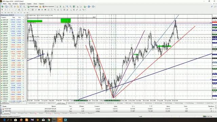The image size is (217, 122).
Task: Toggle the Market Watch window icon
Action: click(11, 6)
